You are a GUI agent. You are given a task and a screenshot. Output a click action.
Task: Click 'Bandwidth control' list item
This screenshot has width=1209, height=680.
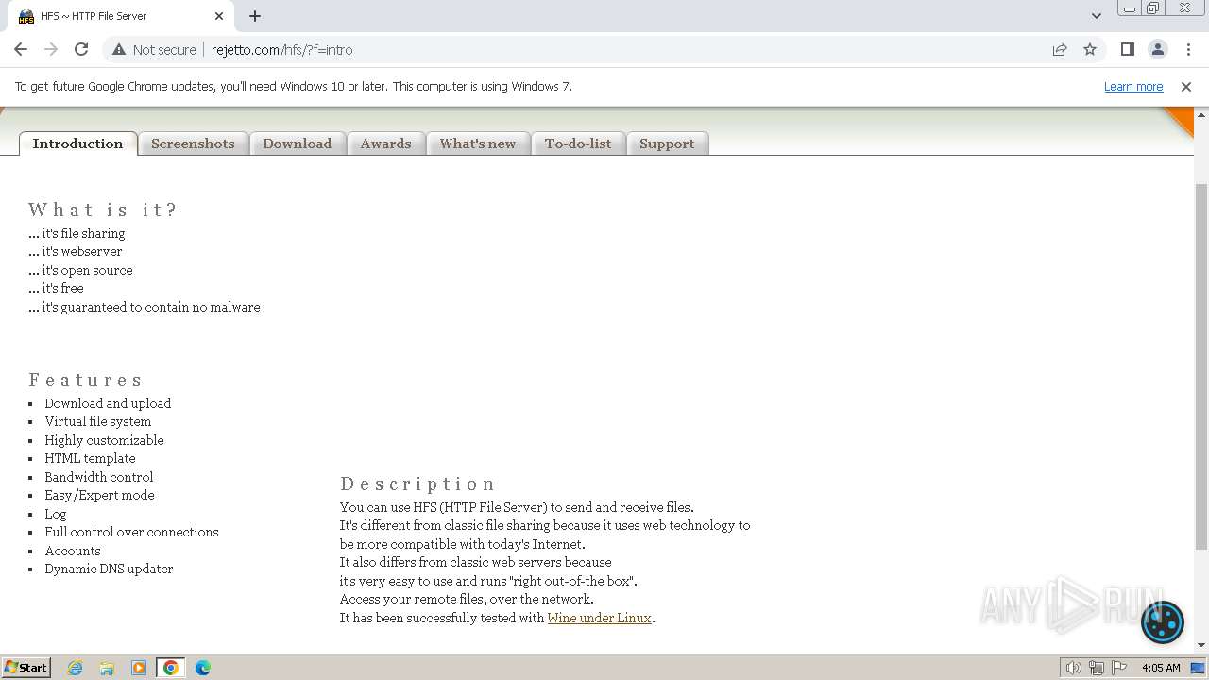pyautogui.click(x=98, y=477)
